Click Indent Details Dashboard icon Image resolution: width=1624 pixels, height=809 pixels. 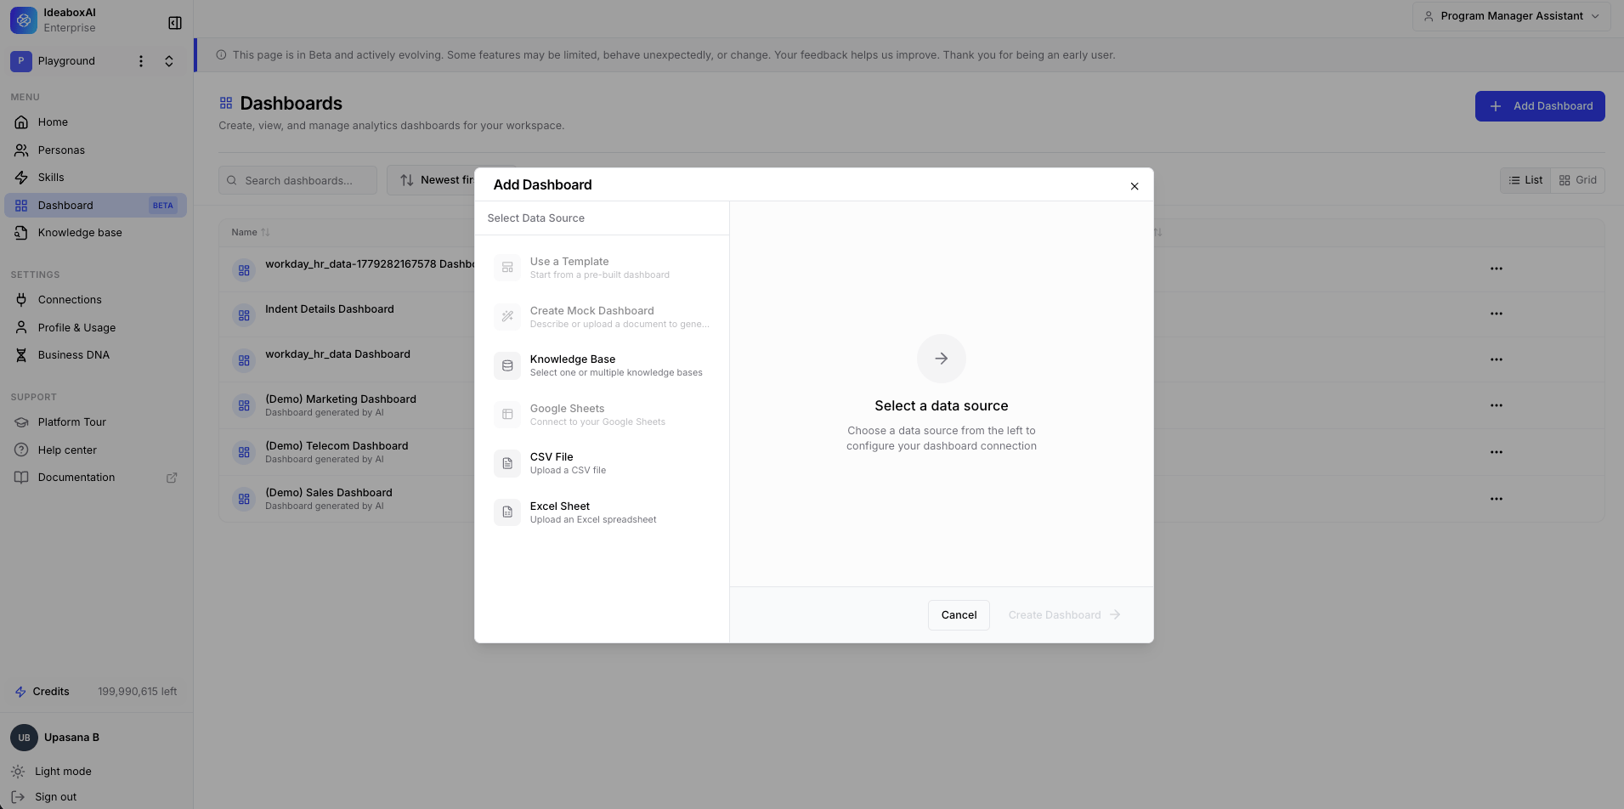[244, 315]
